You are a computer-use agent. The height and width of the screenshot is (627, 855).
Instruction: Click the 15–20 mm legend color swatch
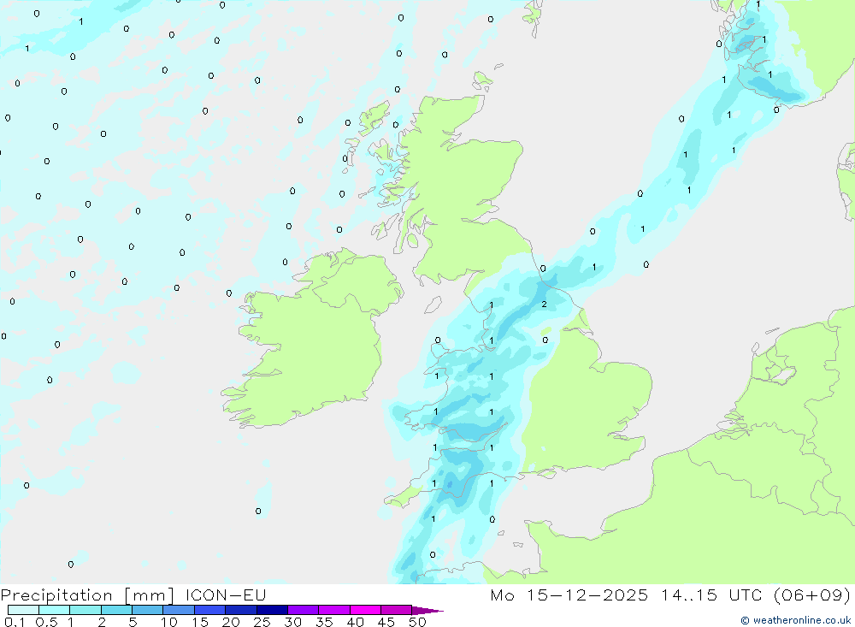point(209,610)
